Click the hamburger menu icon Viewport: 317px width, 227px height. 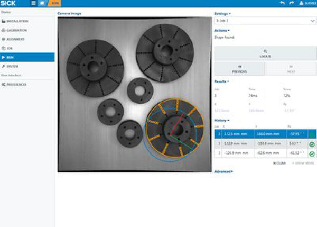tap(34, 3)
